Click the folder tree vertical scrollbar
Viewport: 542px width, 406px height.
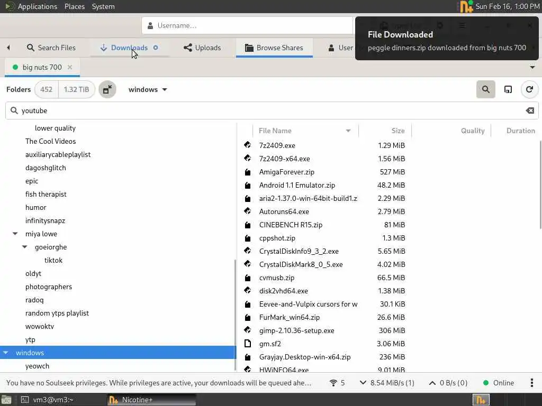pos(235,315)
